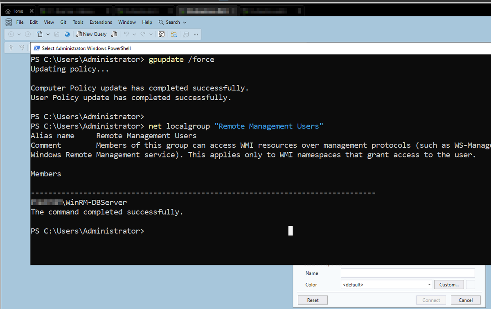
Task: Click the Find in Files folder-search icon
Action: tap(173, 34)
